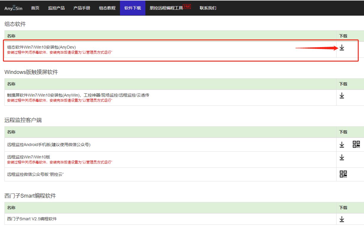
Task: Open QR code for Android remote monitoring
Action: pyautogui.click(x=356, y=144)
